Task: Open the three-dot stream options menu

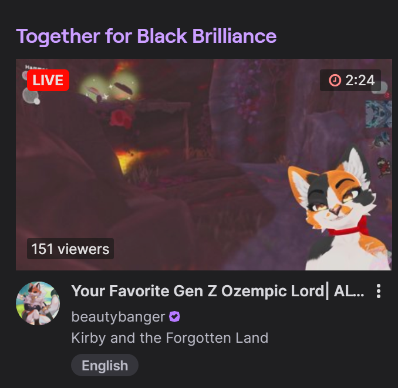Action: pyautogui.click(x=379, y=291)
